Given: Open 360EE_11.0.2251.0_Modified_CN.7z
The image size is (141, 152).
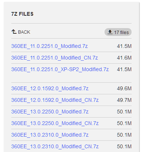Looking at the screenshot, I should coord(55,58).
